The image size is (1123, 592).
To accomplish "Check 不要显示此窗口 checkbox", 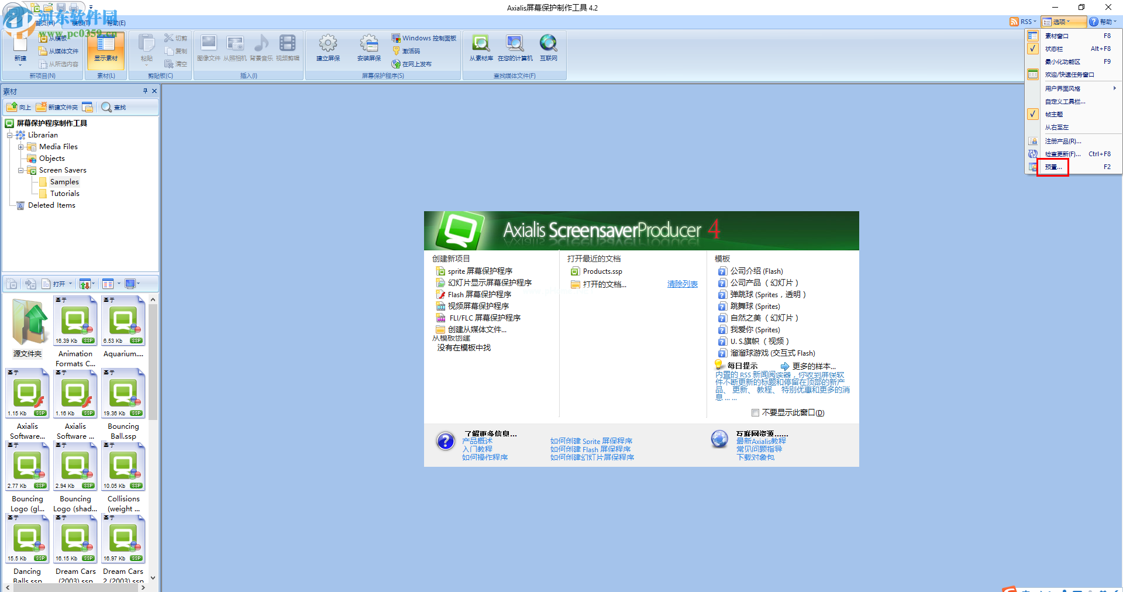I will (x=755, y=412).
